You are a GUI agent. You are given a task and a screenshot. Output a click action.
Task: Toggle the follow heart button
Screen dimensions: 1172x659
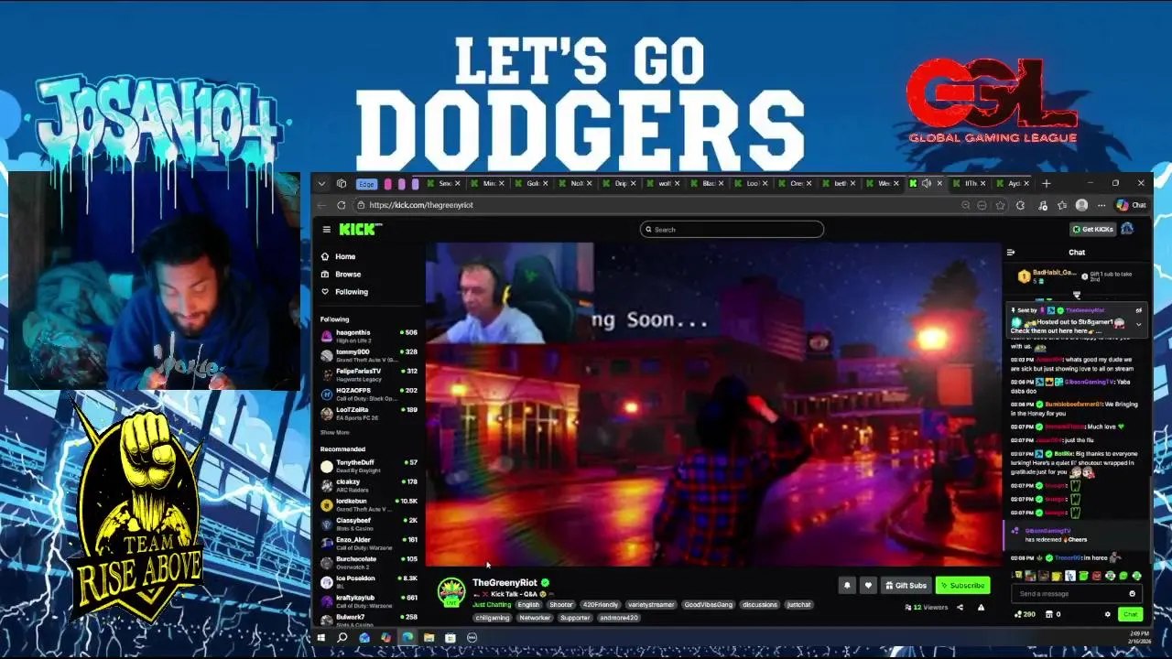(x=868, y=586)
